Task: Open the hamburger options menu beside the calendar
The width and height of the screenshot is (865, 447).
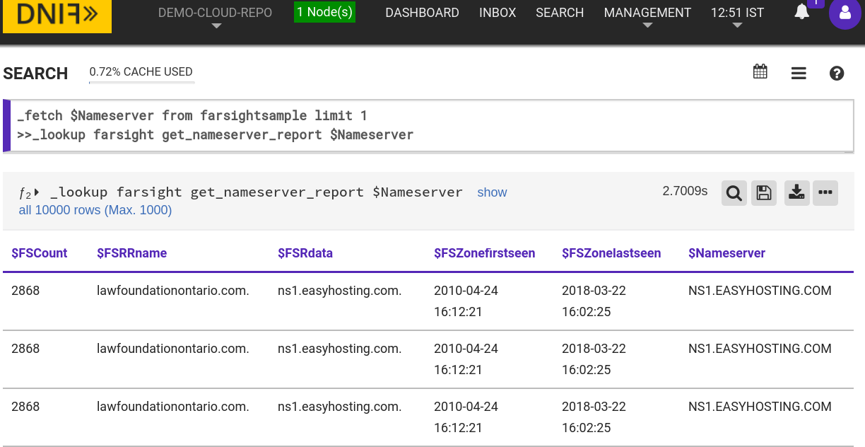Action: coord(799,72)
